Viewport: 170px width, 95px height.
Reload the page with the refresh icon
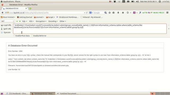point(87,13)
